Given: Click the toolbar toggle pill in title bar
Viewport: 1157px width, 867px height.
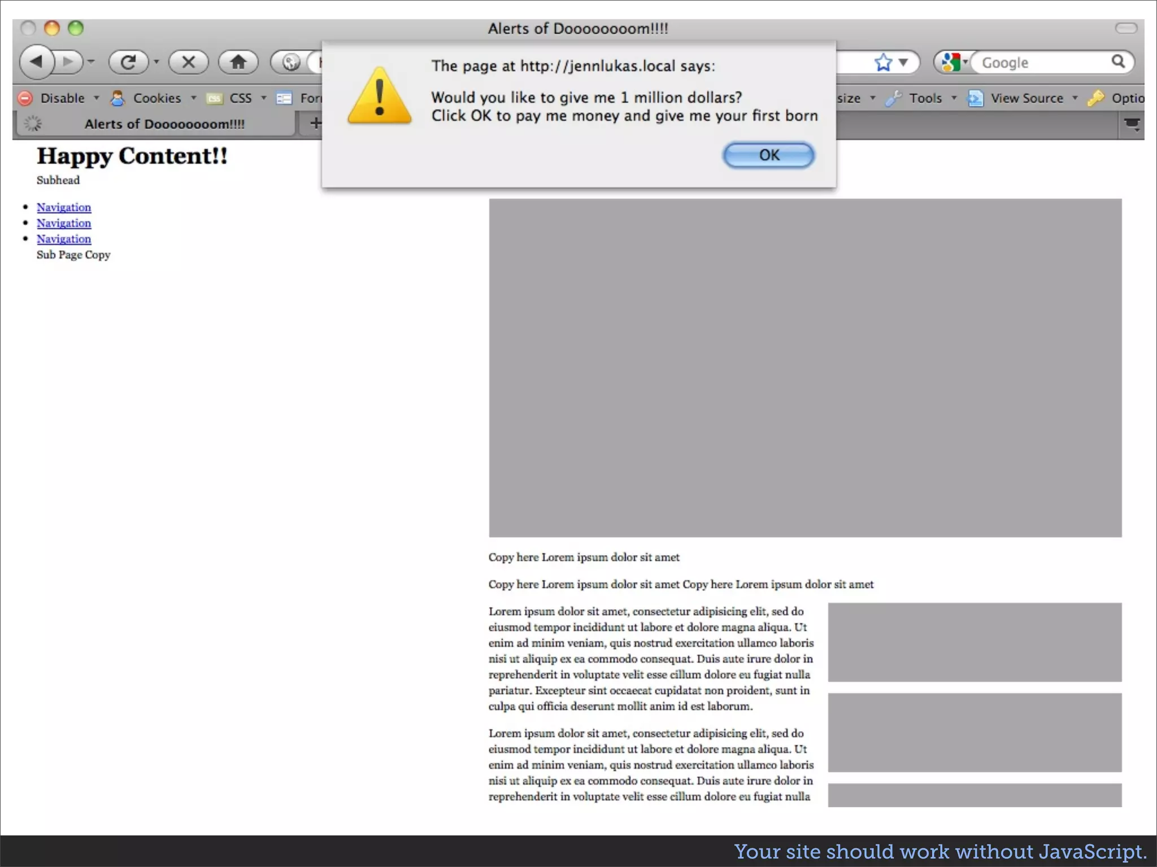Looking at the screenshot, I should pyautogui.click(x=1126, y=28).
